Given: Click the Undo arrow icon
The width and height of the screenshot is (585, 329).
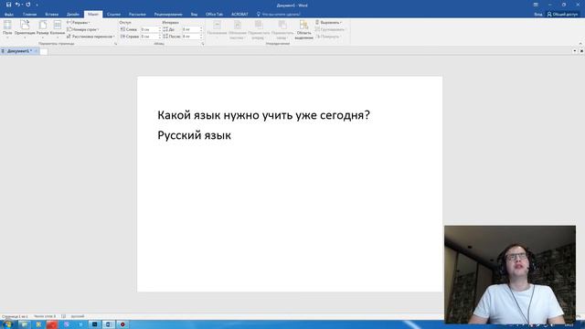Looking at the screenshot, I should coord(17,5).
